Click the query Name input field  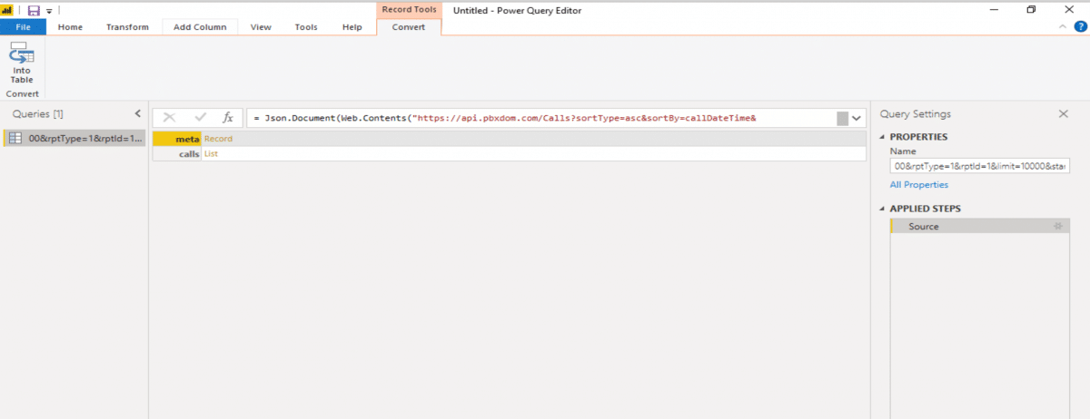click(980, 167)
